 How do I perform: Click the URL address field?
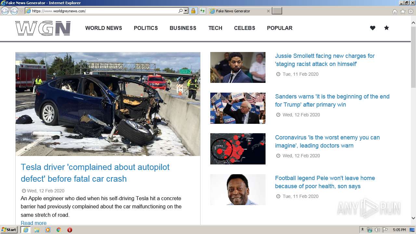tap(105, 11)
